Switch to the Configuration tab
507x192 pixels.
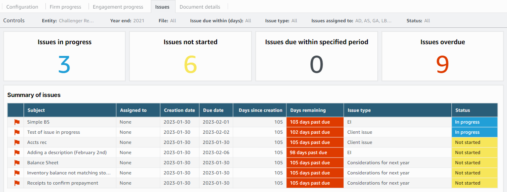click(x=22, y=7)
